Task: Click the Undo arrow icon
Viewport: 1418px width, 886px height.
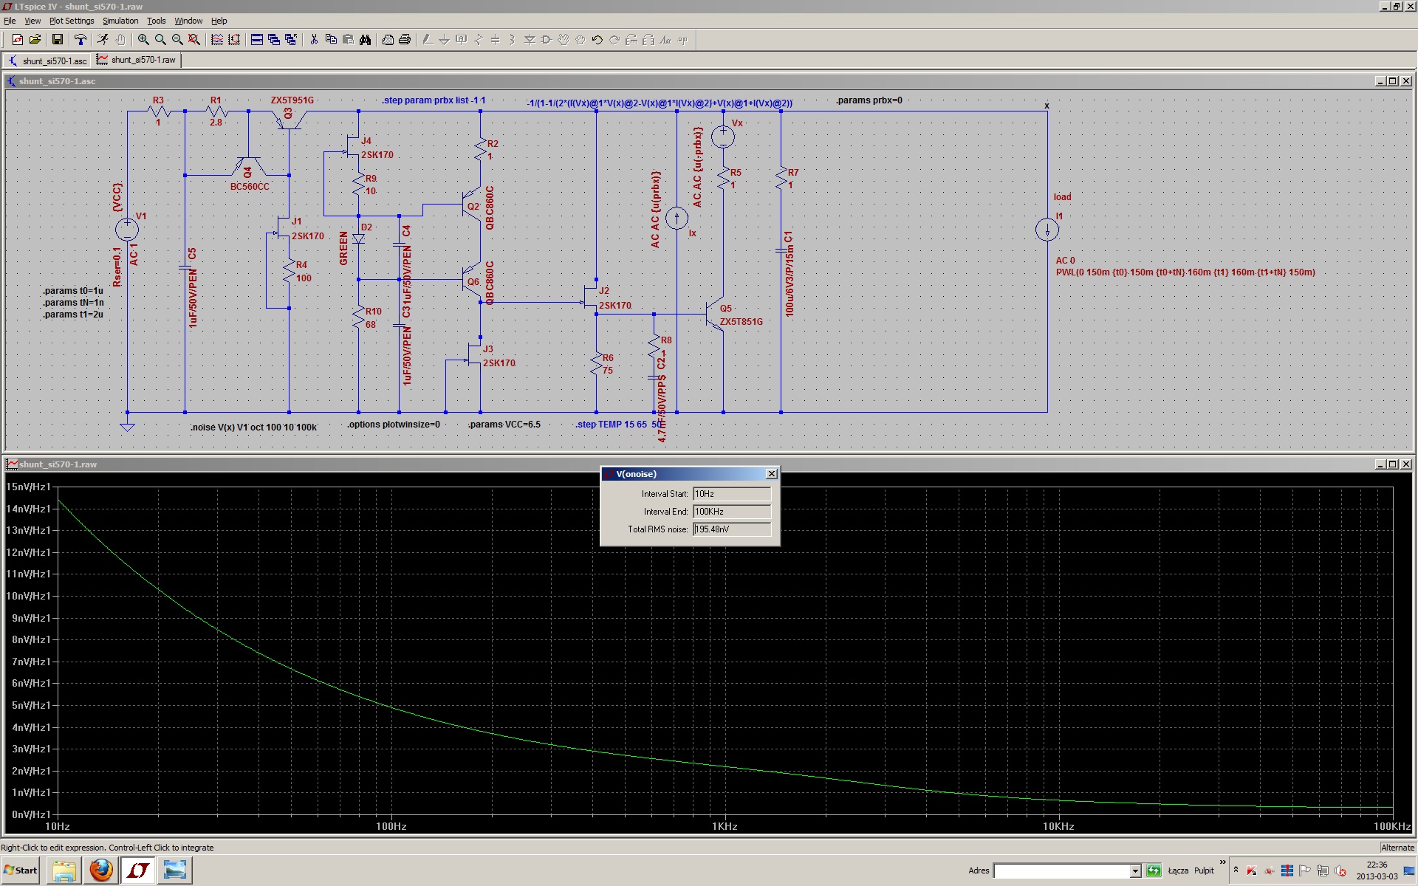Action: click(x=597, y=40)
